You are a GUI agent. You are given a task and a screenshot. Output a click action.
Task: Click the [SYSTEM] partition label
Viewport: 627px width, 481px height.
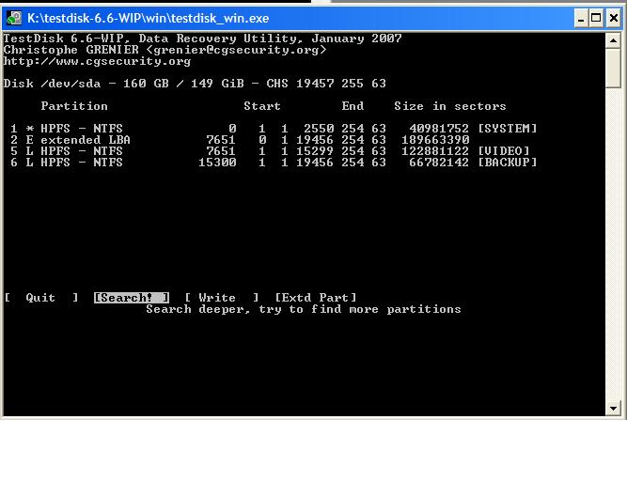pos(508,129)
